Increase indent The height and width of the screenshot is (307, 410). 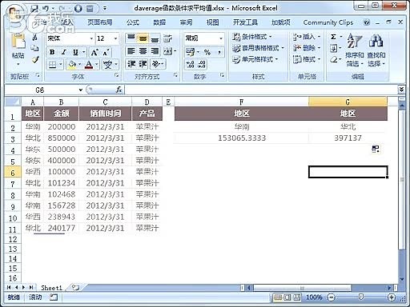tap(143, 64)
